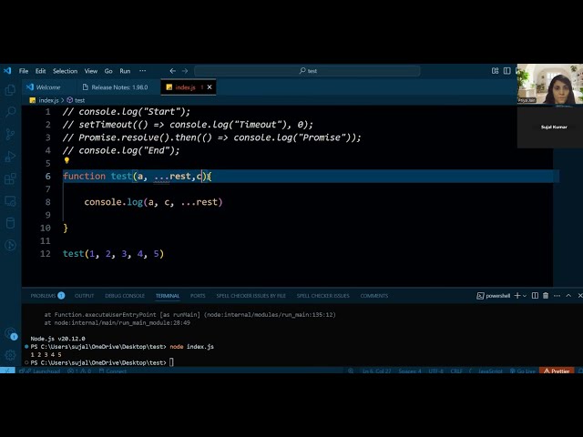Open the remote window status bar button
583x437 pixels.
(7, 371)
